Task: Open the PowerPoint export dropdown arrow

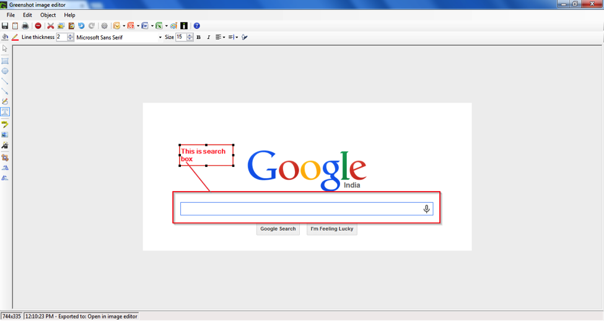Action: pyautogui.click(x=138, y=26)
